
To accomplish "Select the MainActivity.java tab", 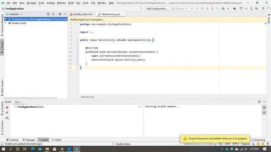I will point(111,14).
